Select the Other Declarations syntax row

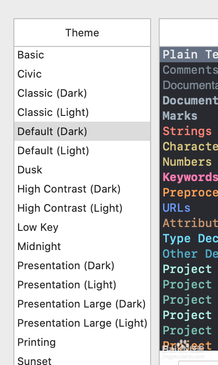[x=189, y=254]
